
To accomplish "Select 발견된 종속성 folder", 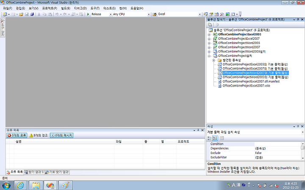I will tap(232, 60).
